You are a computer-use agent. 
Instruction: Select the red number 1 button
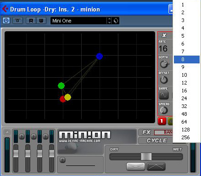point(162,121)
